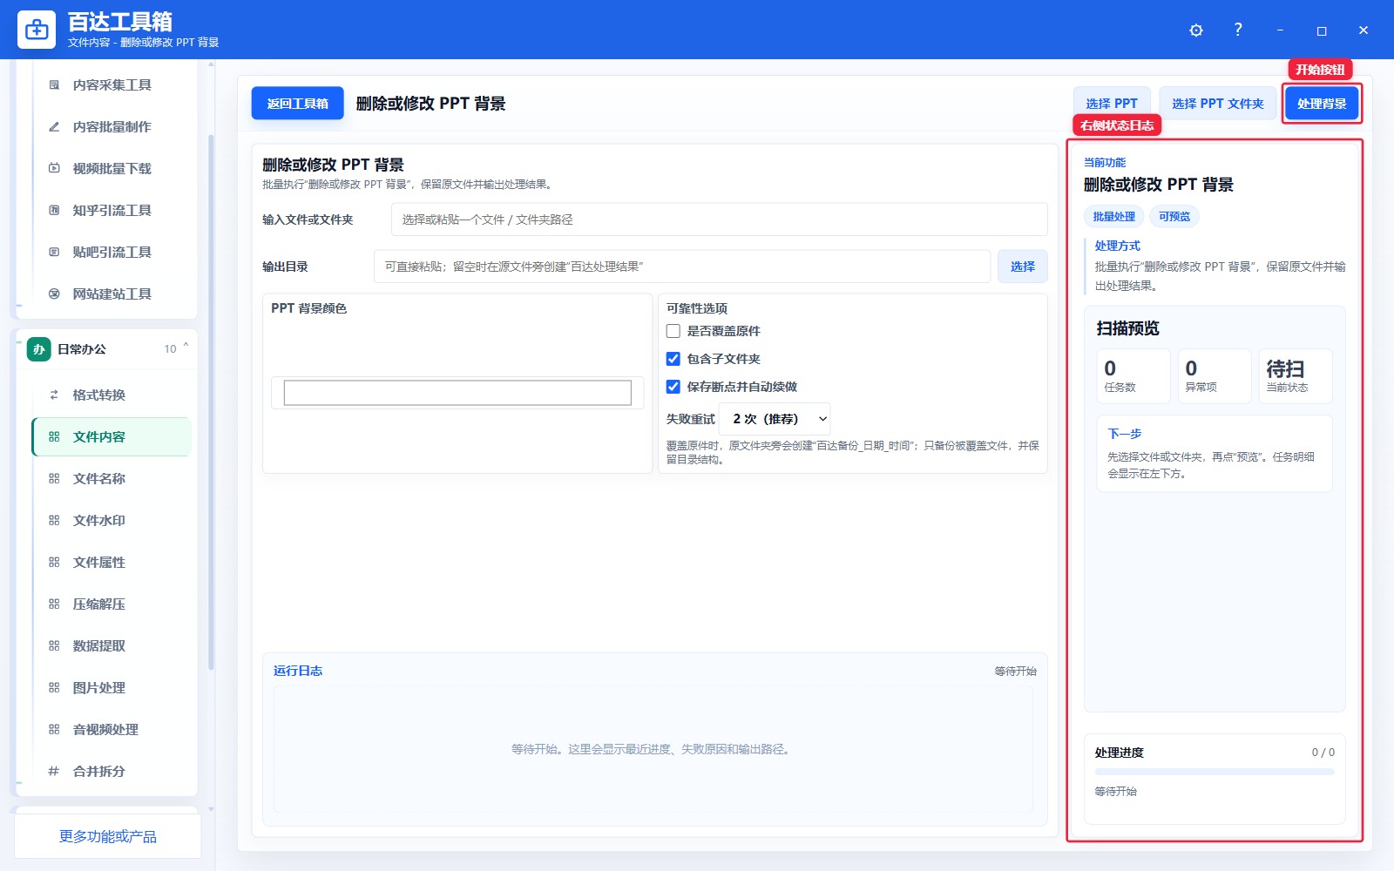
Task: Click the grid icon beside 文件内容
Action: coord(54,437)
